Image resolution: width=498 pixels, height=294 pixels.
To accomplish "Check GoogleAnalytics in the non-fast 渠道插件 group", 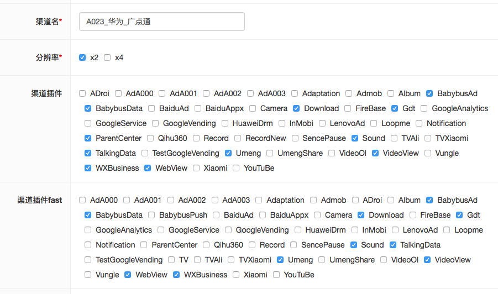I will [x=424, y=108].
